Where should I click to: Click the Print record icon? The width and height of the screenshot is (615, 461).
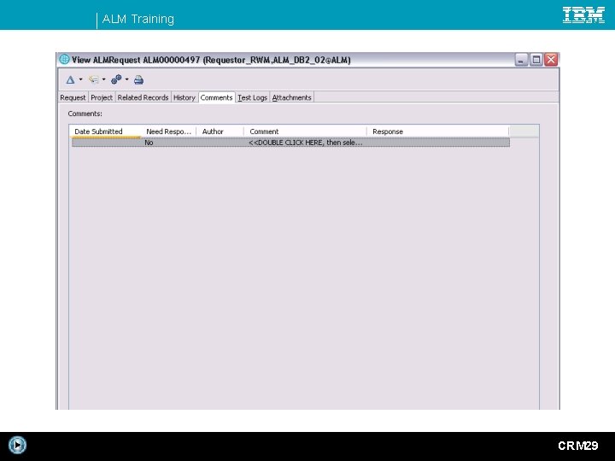pos(138,80)
